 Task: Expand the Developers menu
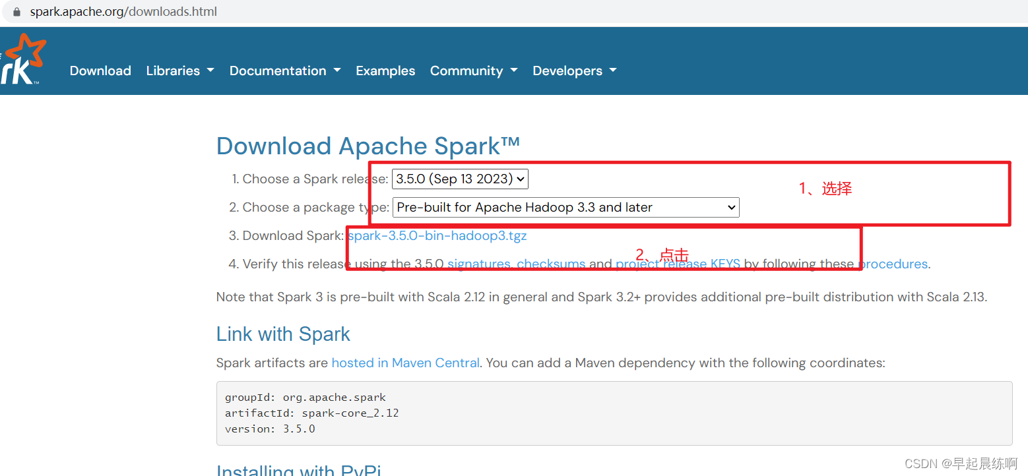click(574, 71)
